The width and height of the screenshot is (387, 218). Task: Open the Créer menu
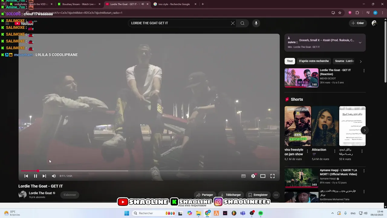(x=358, y=23)
